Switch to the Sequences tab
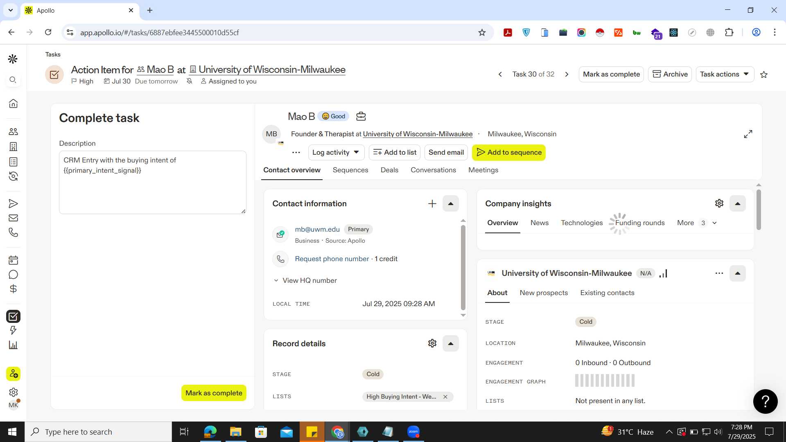The height and width of the screenshot is (442, 786). click(x=350, y=170)
